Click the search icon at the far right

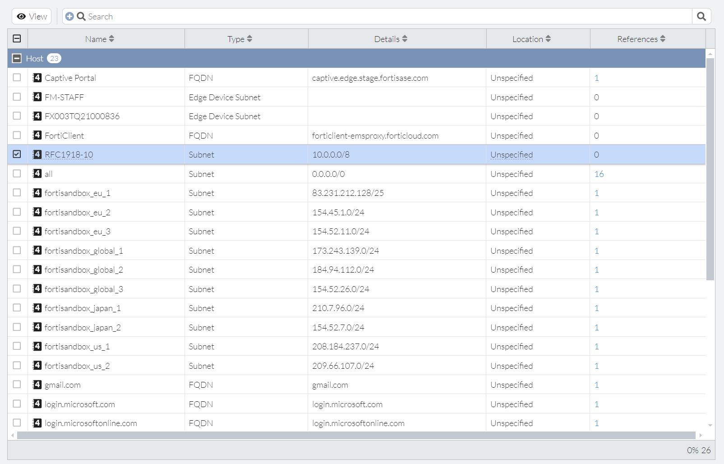[x=701, y=16]
